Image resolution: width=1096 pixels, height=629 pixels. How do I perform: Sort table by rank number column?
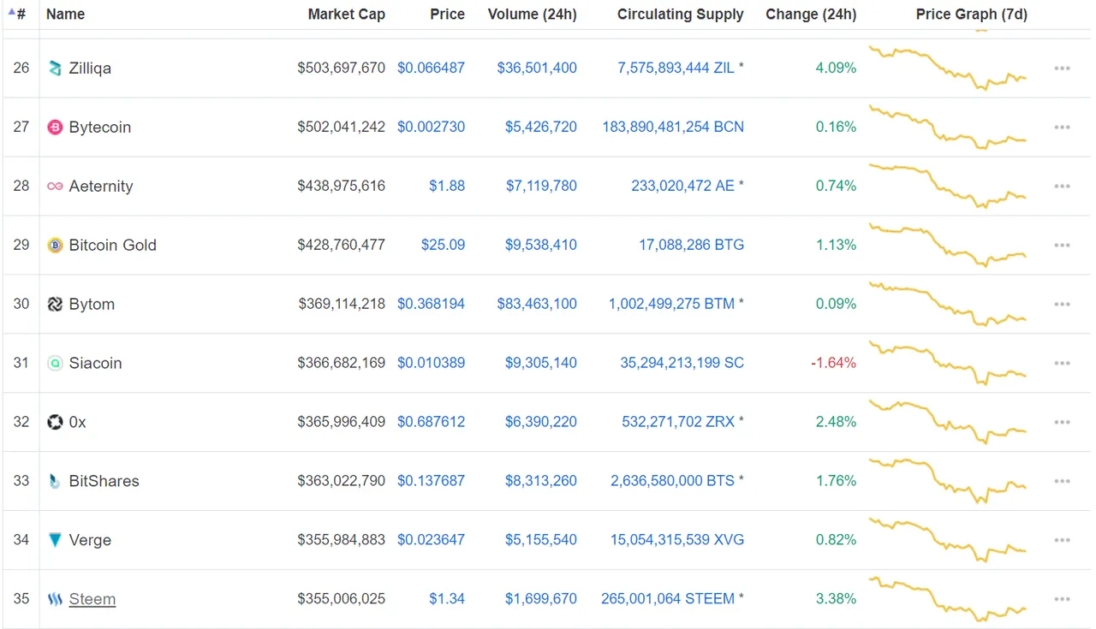click(18, 14)
